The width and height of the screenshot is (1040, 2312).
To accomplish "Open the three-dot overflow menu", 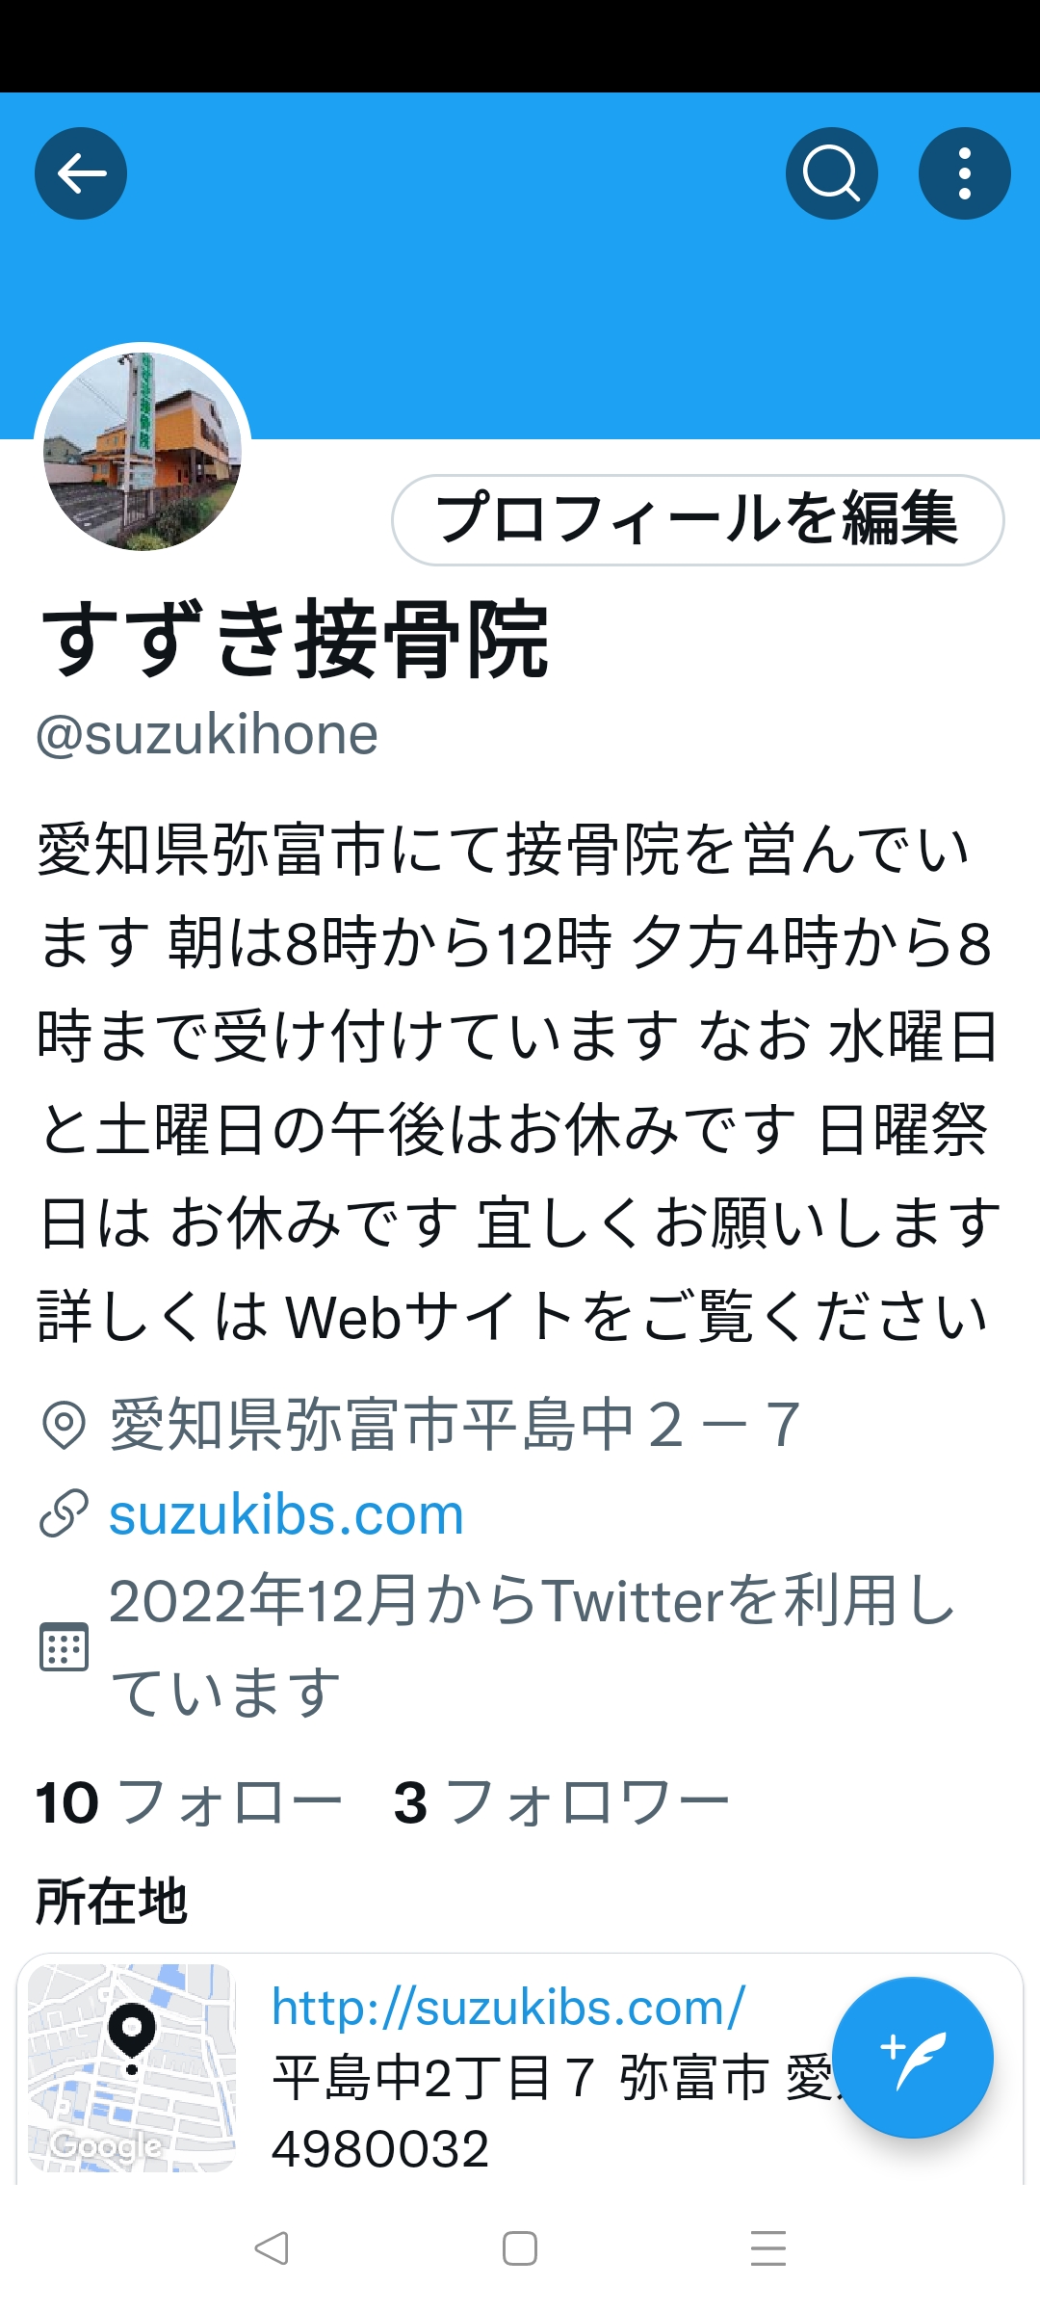I will 965,173.
